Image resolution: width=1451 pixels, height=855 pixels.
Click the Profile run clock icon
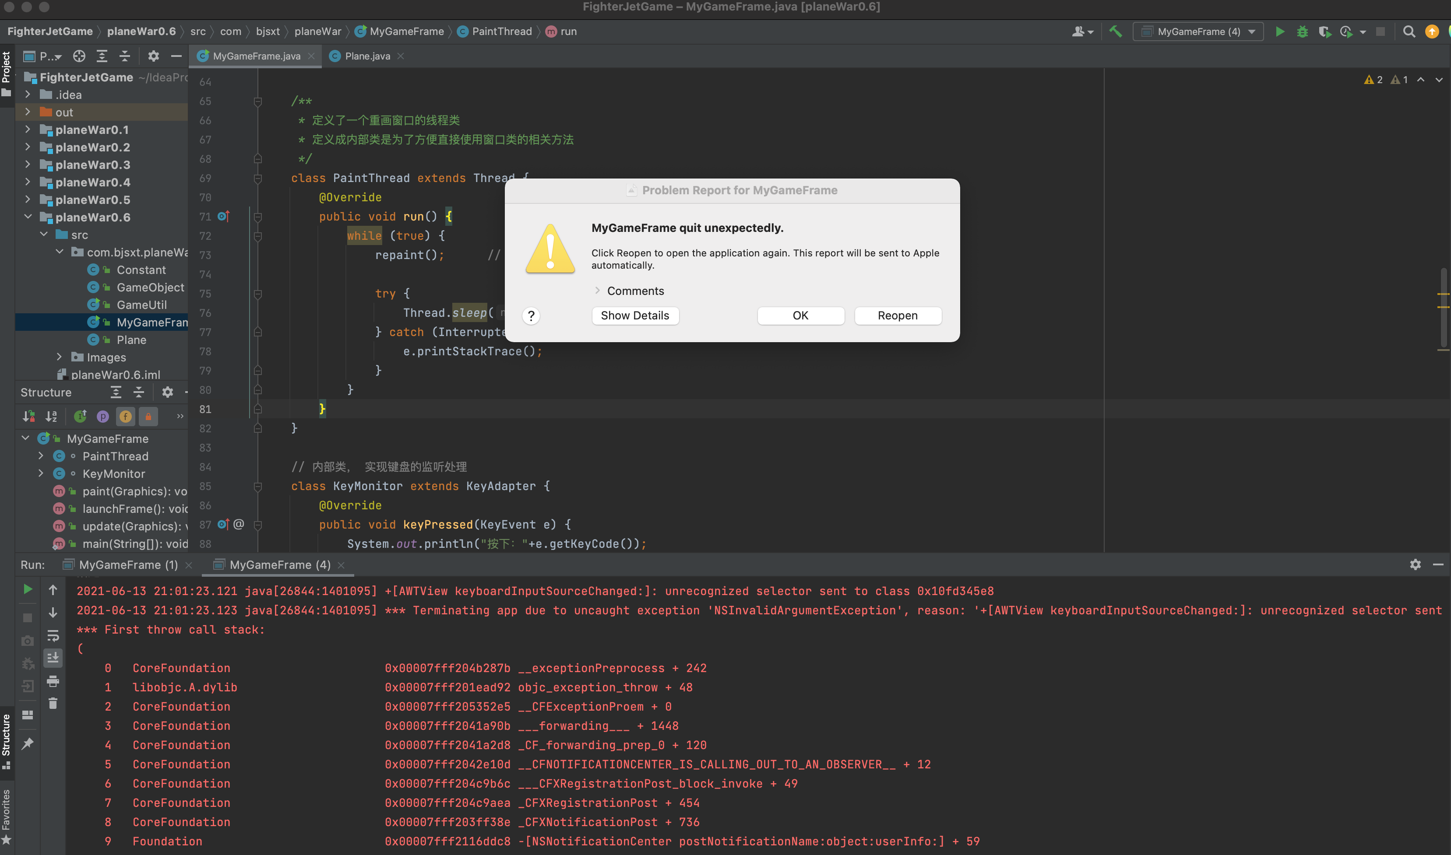pos(1346,32)
